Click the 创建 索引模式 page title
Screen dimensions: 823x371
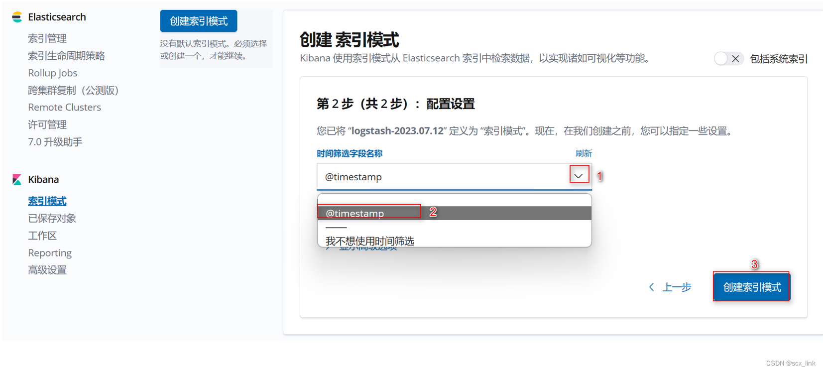349,40
